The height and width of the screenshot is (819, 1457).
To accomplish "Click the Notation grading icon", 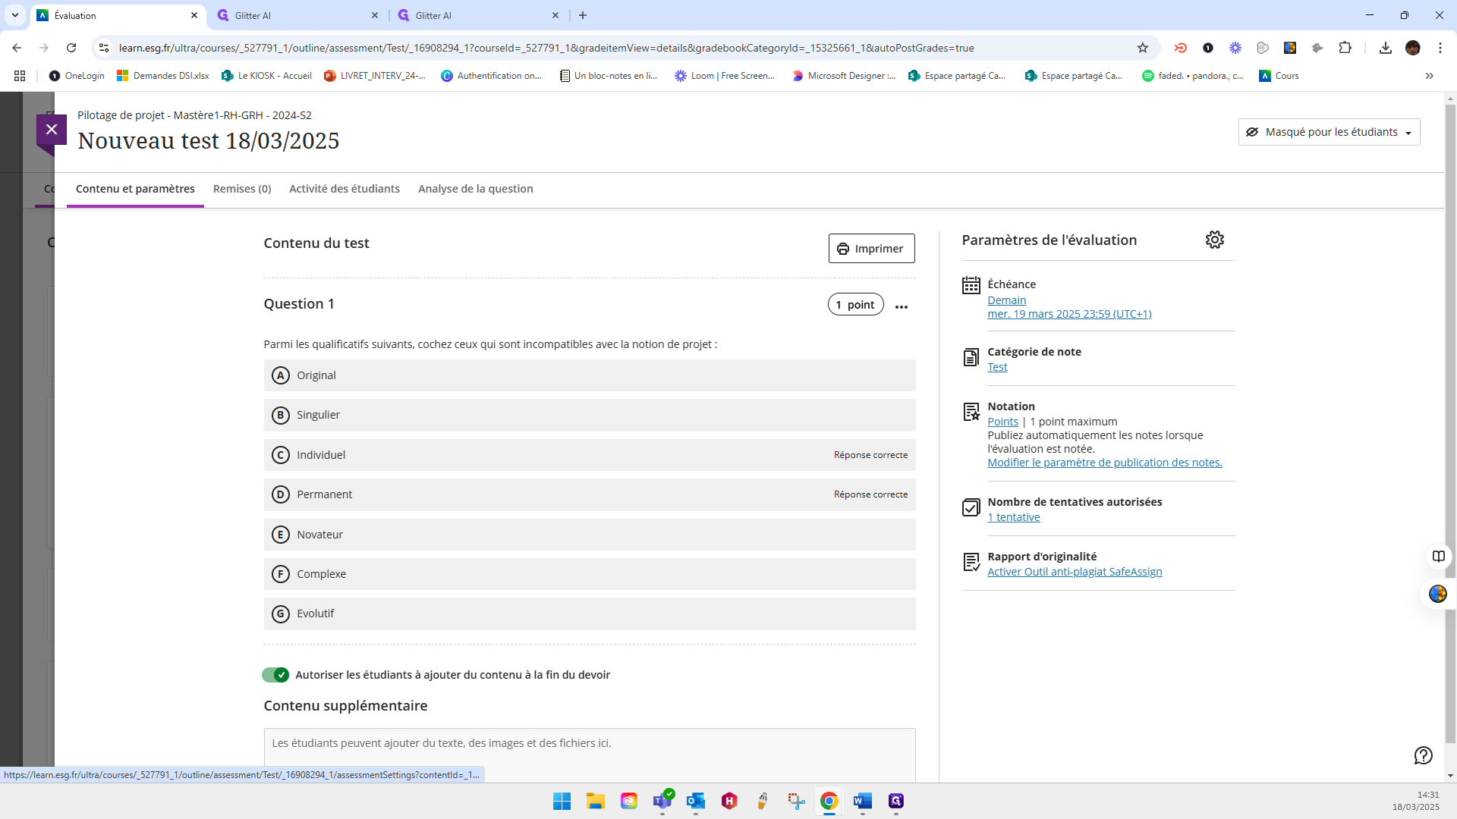I will coord(971,412).
